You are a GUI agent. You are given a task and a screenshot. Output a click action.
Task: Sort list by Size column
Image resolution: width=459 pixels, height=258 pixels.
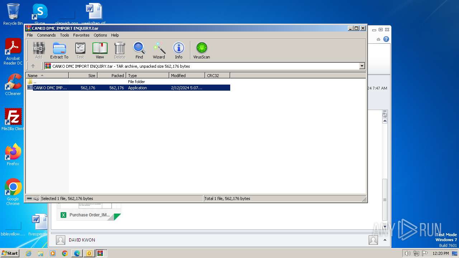pos(83,76)
